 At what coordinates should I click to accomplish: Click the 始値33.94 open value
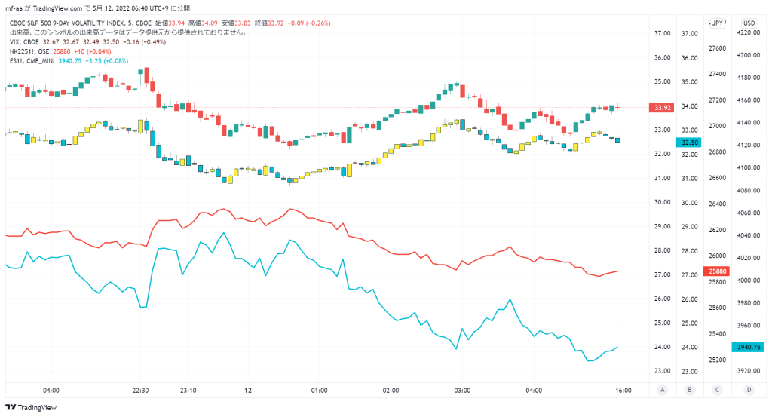tap(170, 23)
